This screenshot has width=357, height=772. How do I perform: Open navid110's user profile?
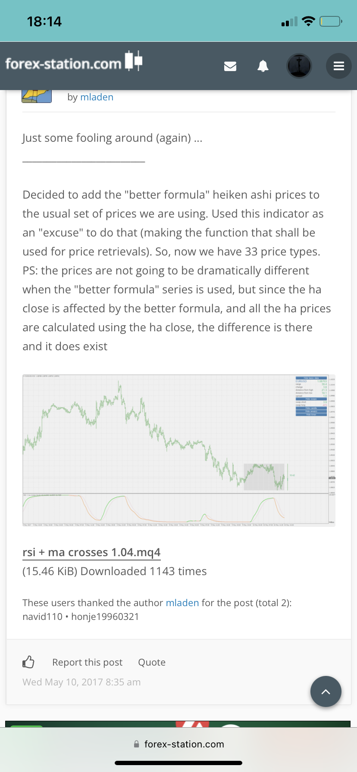click(42, 616)
